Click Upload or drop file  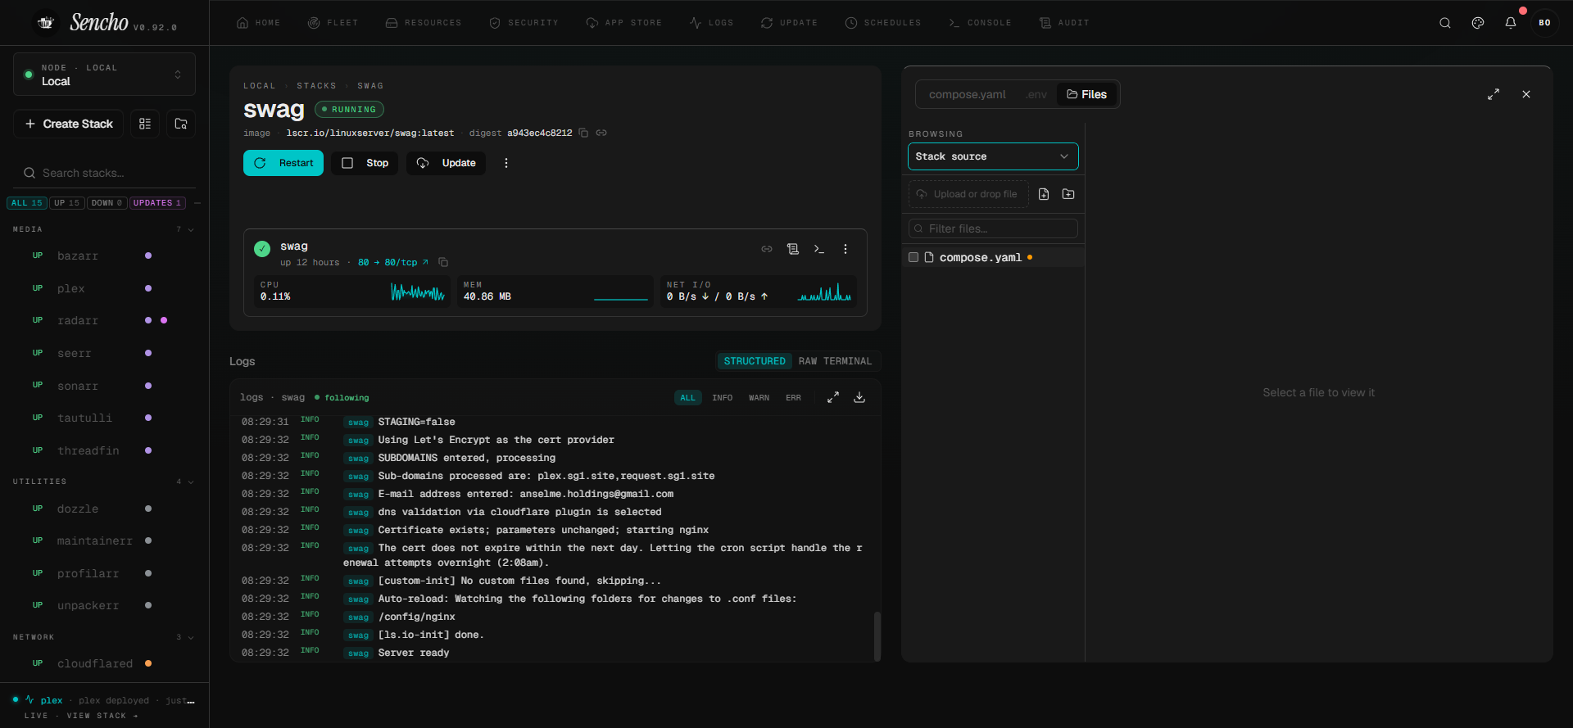tap(968, 194)
